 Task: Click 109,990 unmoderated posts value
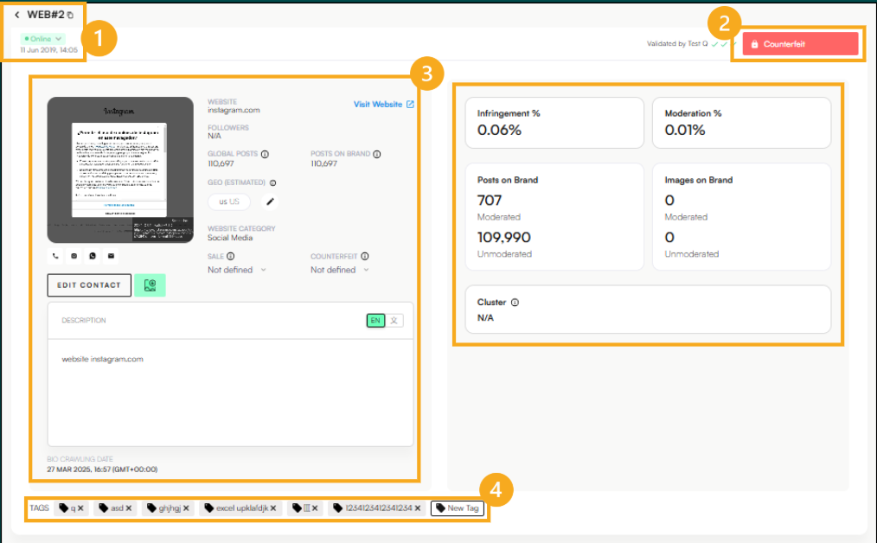pyautogui.click(x=504, y=237)
